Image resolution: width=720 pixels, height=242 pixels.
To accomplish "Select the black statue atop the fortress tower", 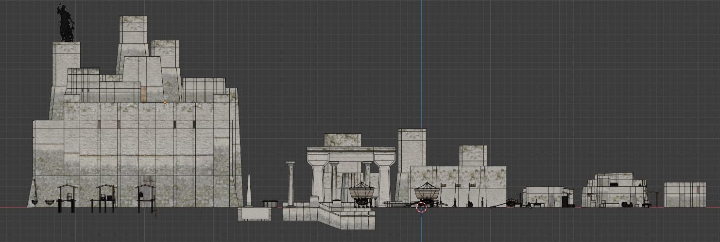I will click(67, 23).
